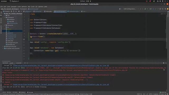This screenshot has width=169, height=95.
Task: Select composer.json in the project tree
Action: coord(11,35)
